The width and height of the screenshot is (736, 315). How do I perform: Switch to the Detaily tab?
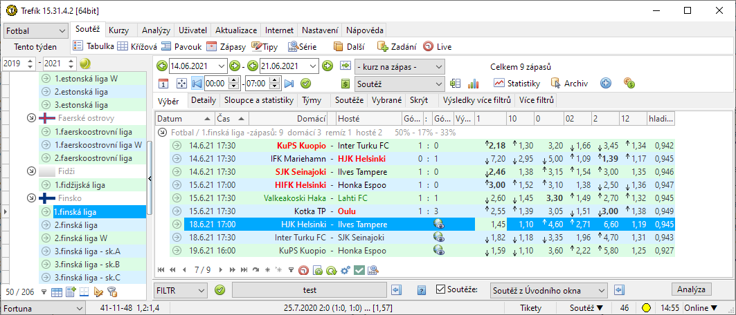[x=204, y=100]
